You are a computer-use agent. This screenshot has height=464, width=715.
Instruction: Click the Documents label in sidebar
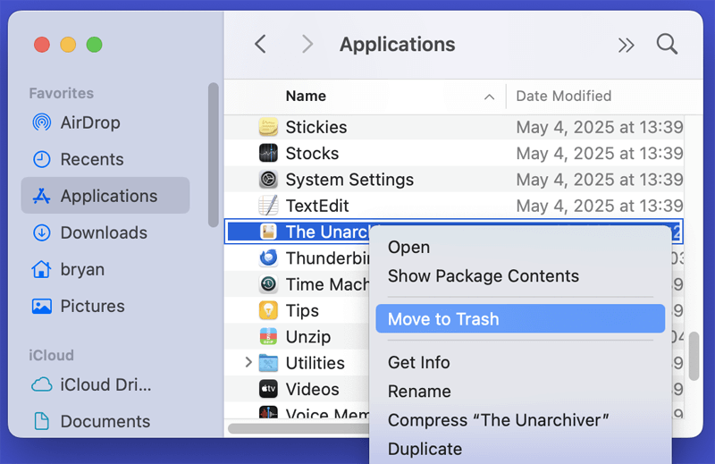105,421
